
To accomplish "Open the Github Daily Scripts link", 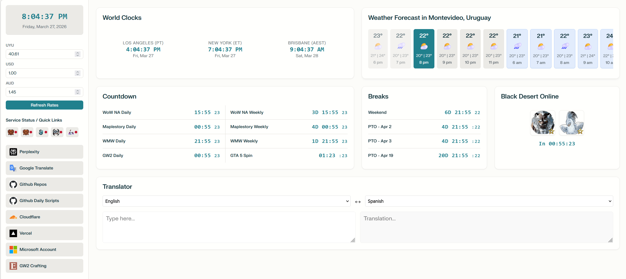I will click(44, 201).
